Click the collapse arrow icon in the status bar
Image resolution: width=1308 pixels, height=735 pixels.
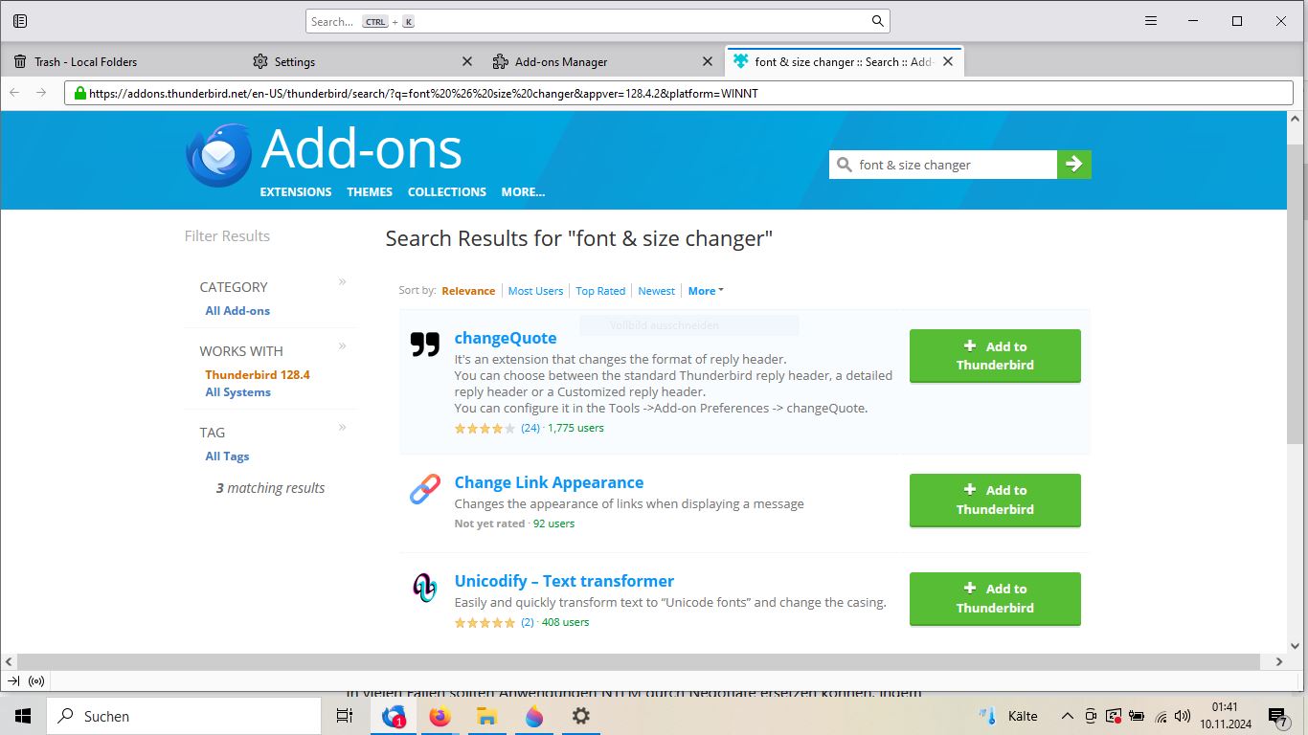pos(13,681)
